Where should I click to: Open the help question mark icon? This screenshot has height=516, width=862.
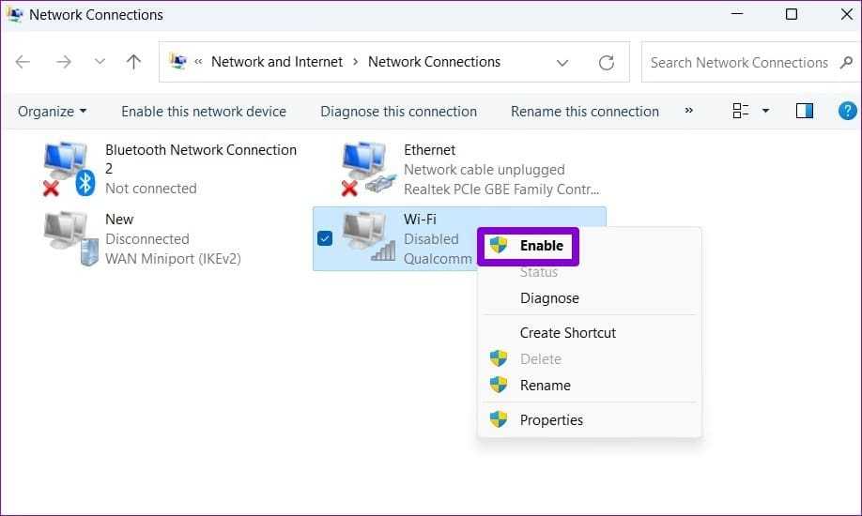click(x=847, y=111)
